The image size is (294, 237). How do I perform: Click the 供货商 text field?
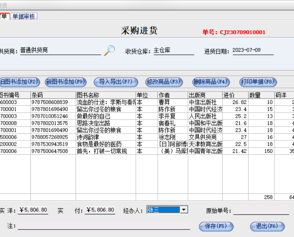click(61, 51)
